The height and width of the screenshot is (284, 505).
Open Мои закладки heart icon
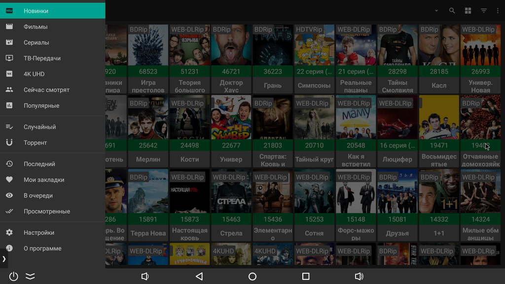(9, 179)
